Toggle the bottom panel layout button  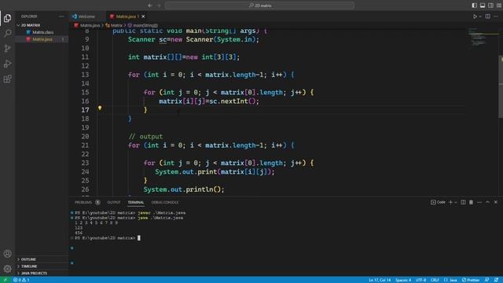tap(483, 6)
